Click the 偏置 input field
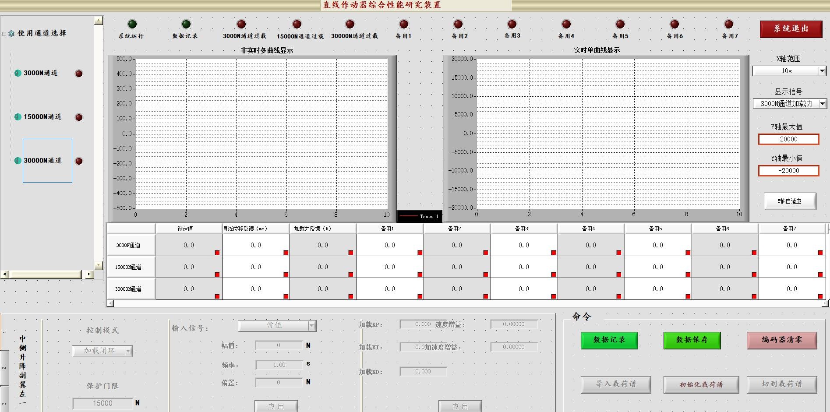The height and width of the screenshot is (412, 830). (x=279, y=383)
